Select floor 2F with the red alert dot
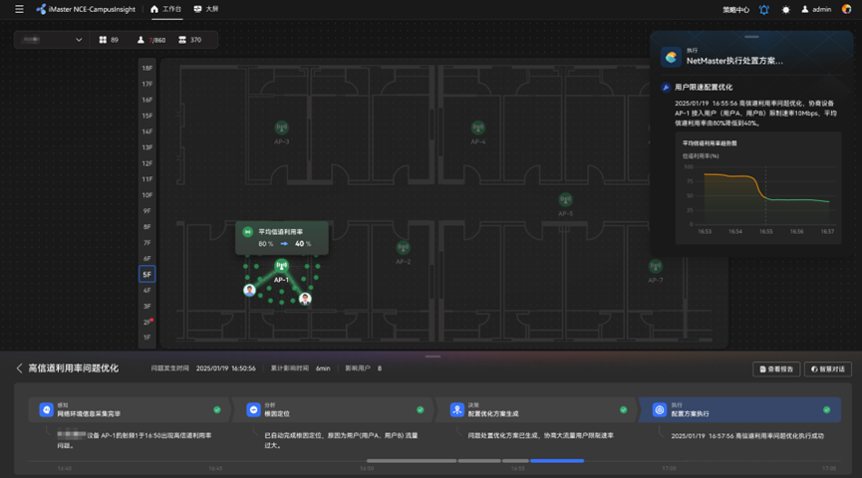 pyautogui.click(x=146, y=322)
